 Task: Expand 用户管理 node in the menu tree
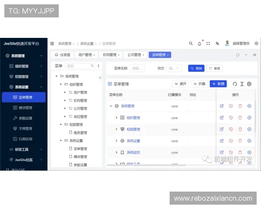click(x=65, y=92)
